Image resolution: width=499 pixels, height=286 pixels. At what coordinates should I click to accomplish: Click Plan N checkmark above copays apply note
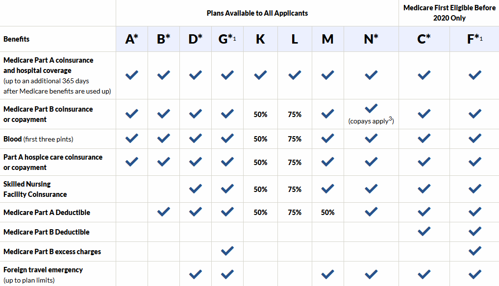coord(371,108)
